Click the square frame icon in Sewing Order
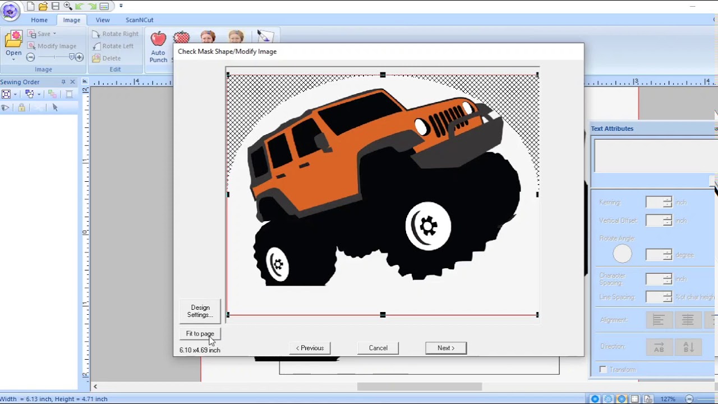 [x=69, y=94]
